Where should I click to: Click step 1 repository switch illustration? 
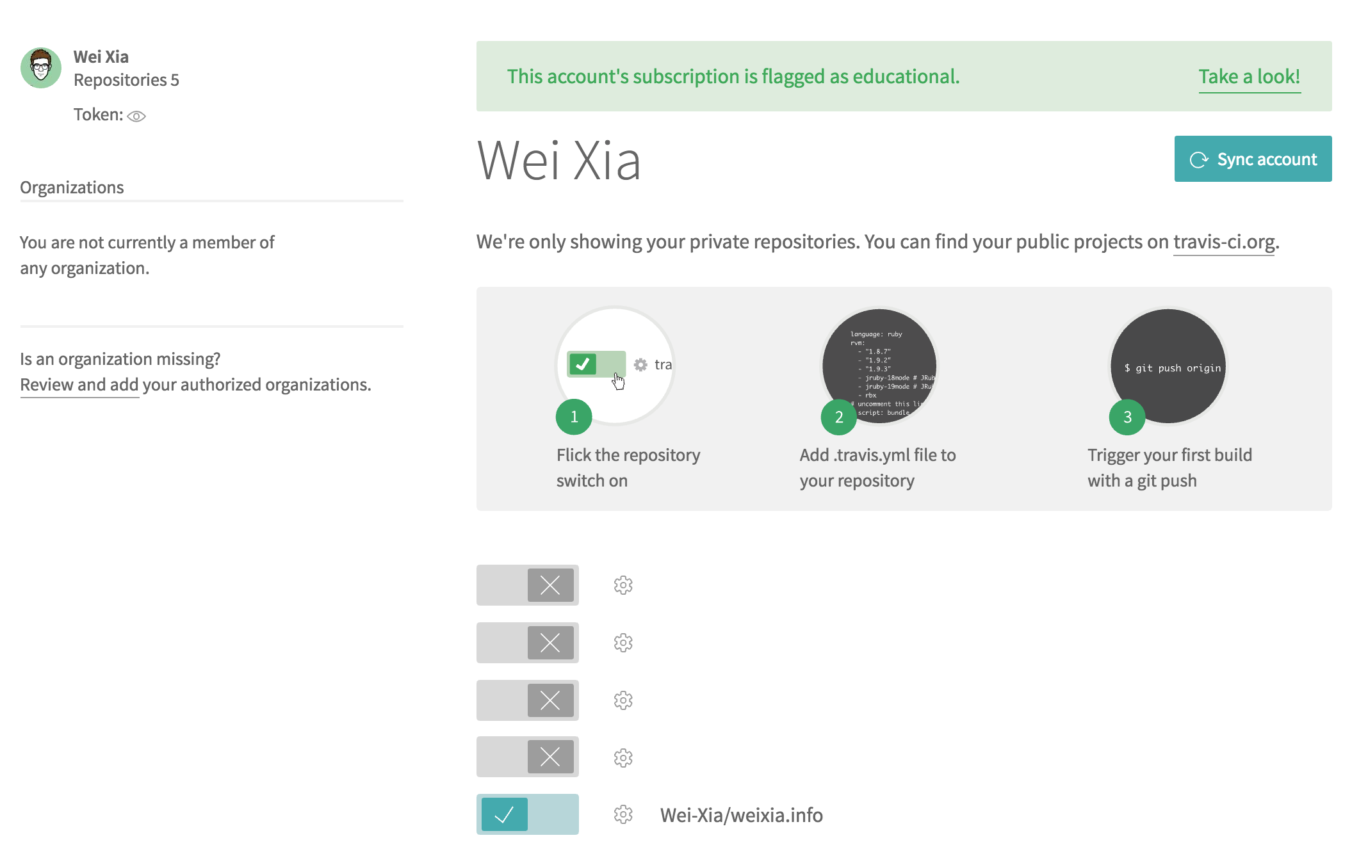pos(615,365)
